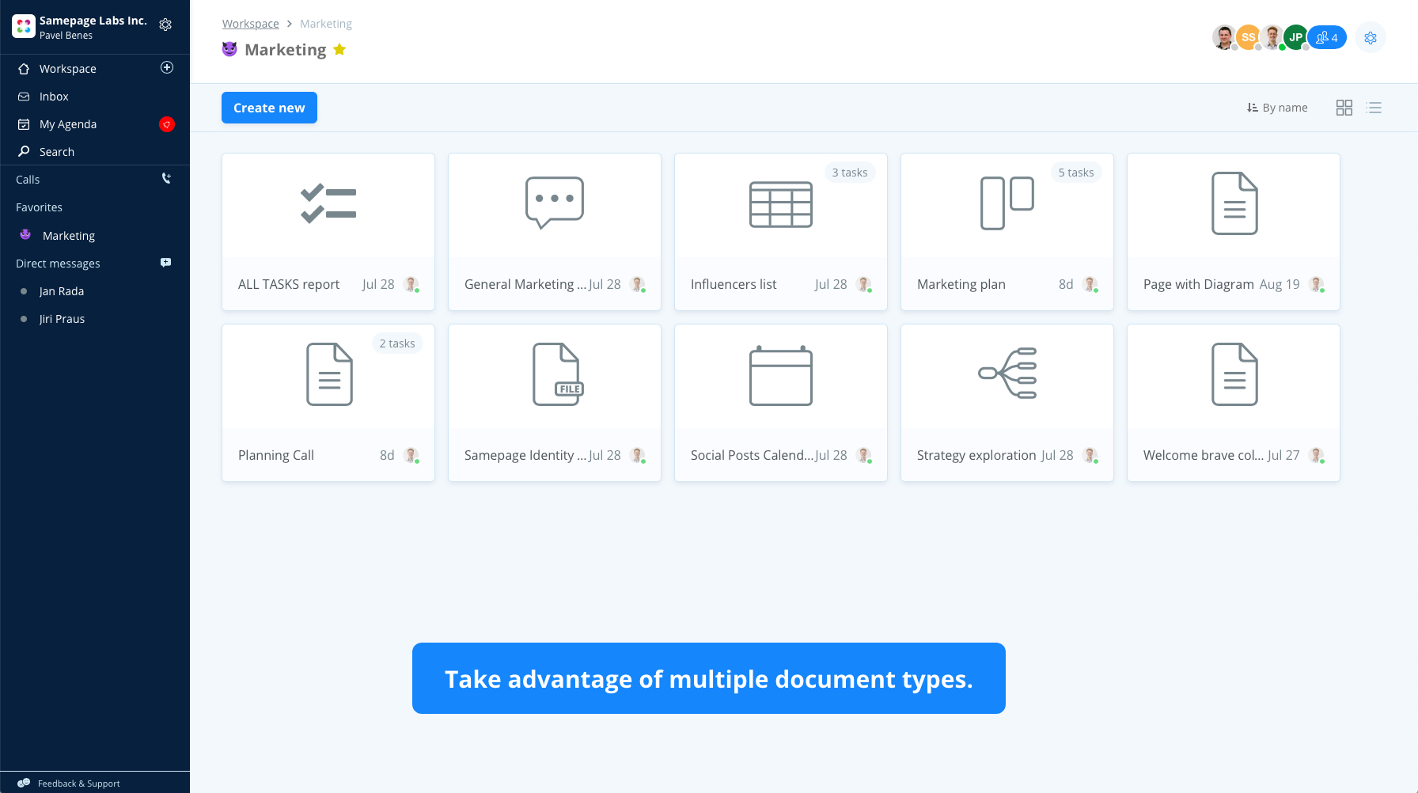Viewport: 1418px width, 793px height.
Task: Click the 5 tasks badge
Action: coord(1076,173)
